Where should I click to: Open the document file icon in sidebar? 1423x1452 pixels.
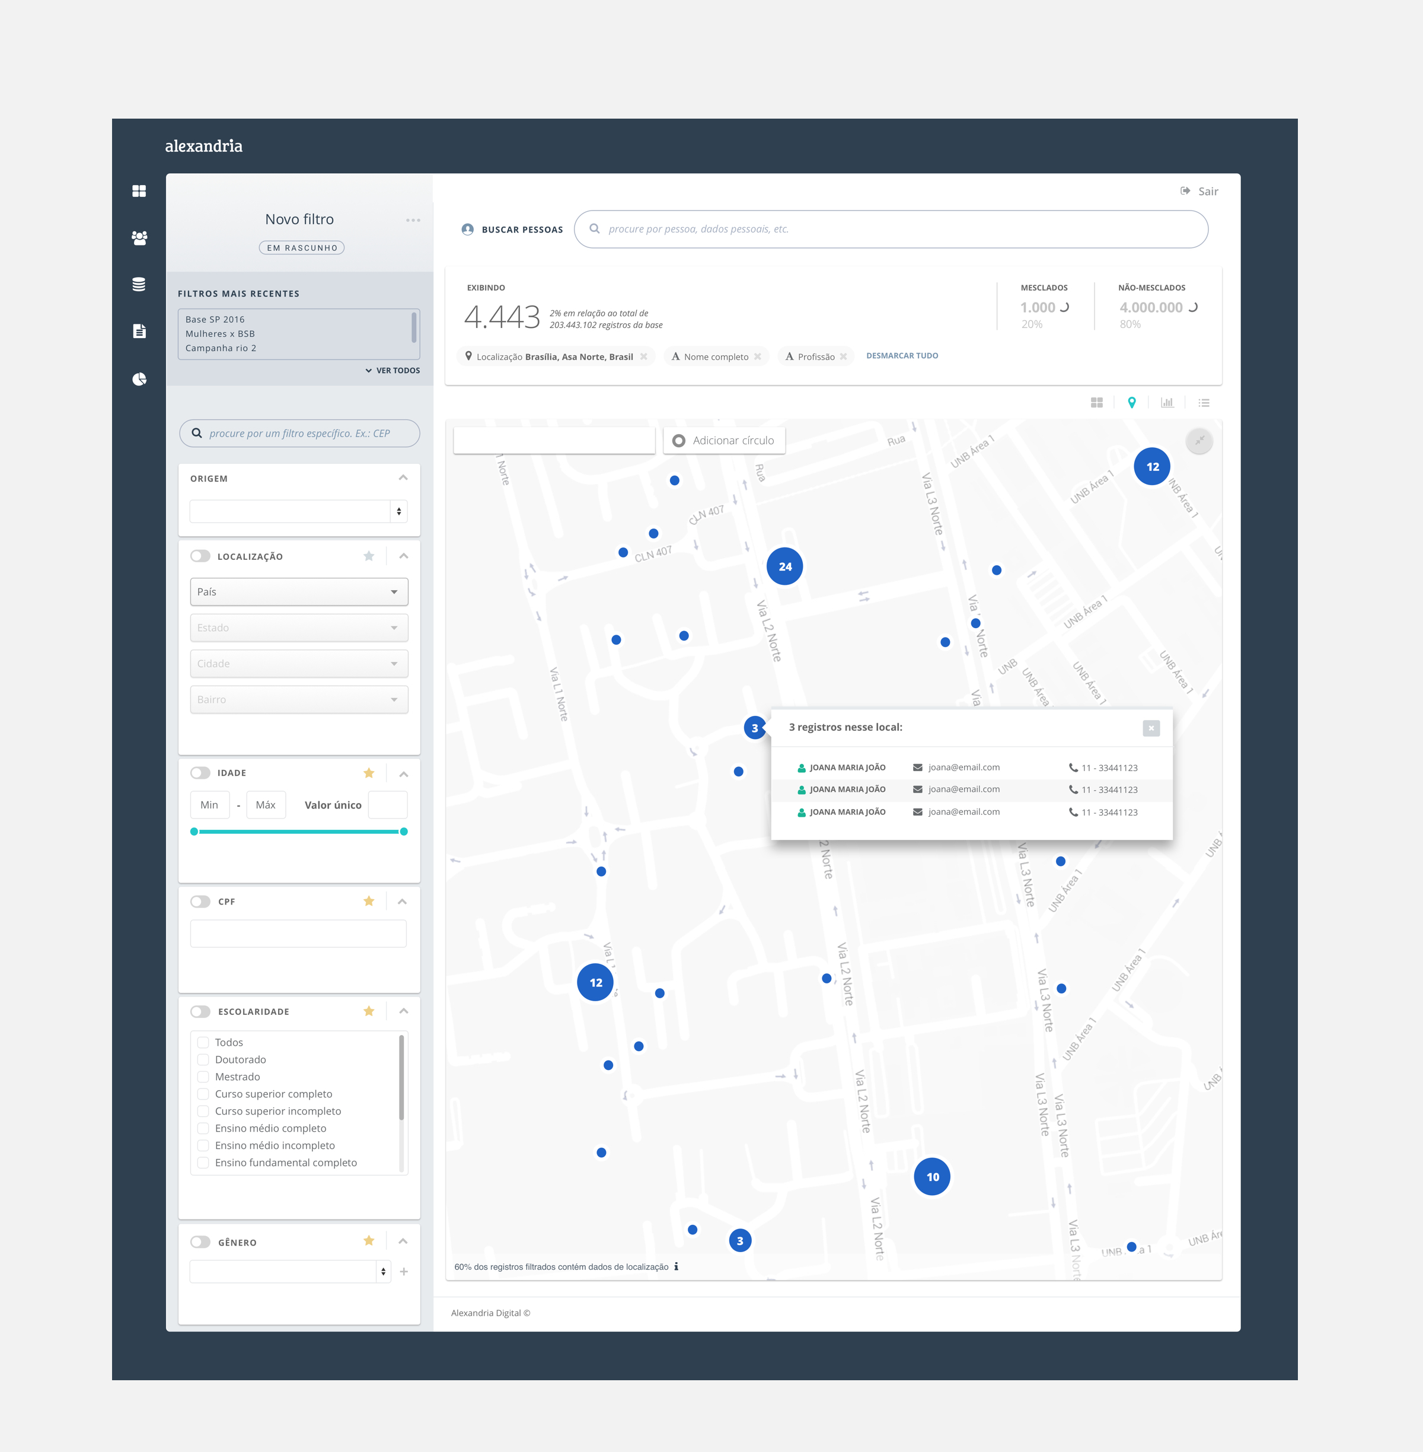(139, 331)
